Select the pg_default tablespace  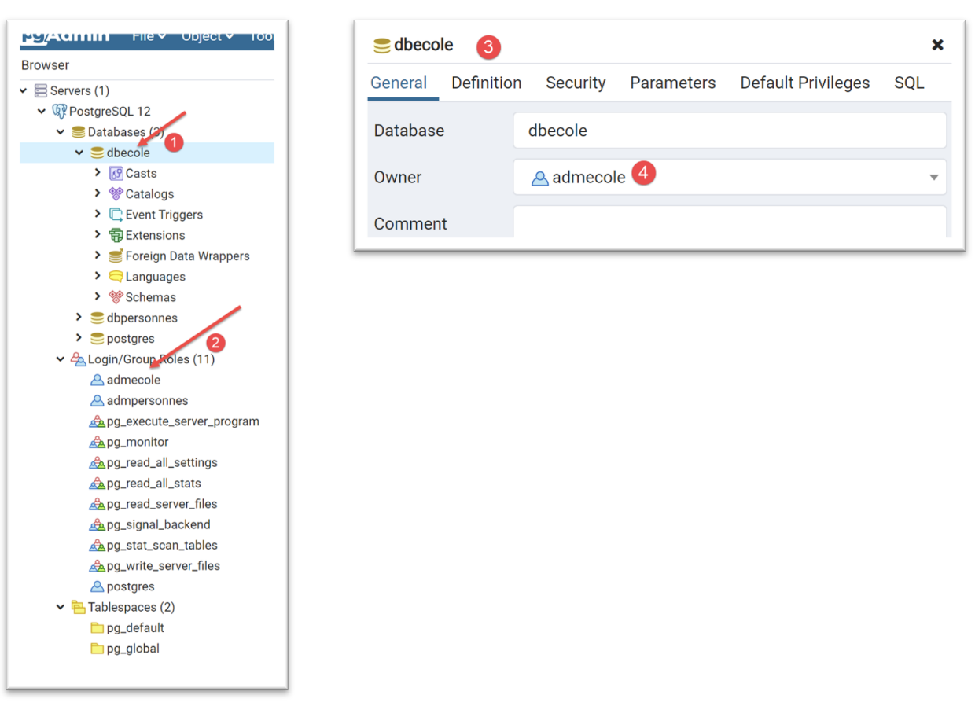point(135,628)
